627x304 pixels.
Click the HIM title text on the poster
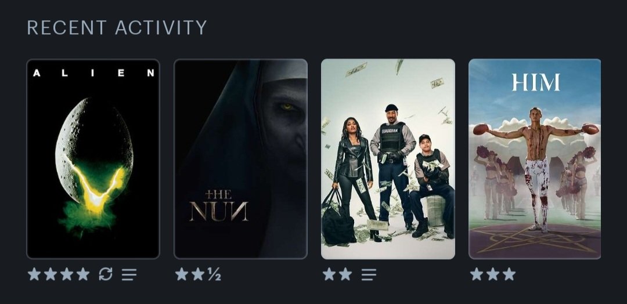tap(536, 83)
